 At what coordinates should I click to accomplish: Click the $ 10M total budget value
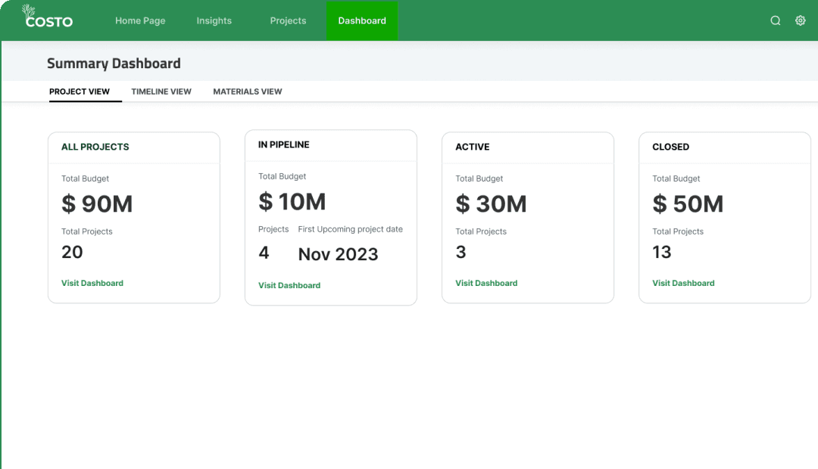(292, 202)
